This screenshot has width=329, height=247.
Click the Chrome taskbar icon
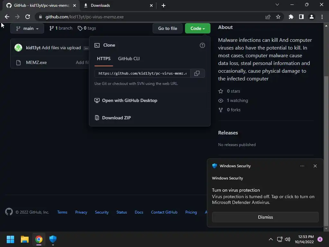point(39,239)
